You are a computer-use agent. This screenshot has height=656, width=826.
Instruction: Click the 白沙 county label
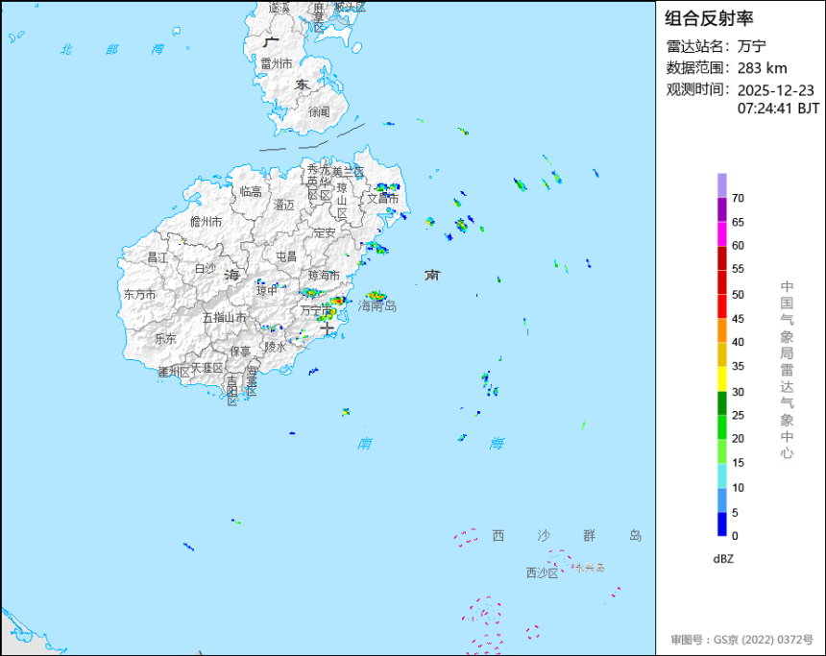coord(205,268)
